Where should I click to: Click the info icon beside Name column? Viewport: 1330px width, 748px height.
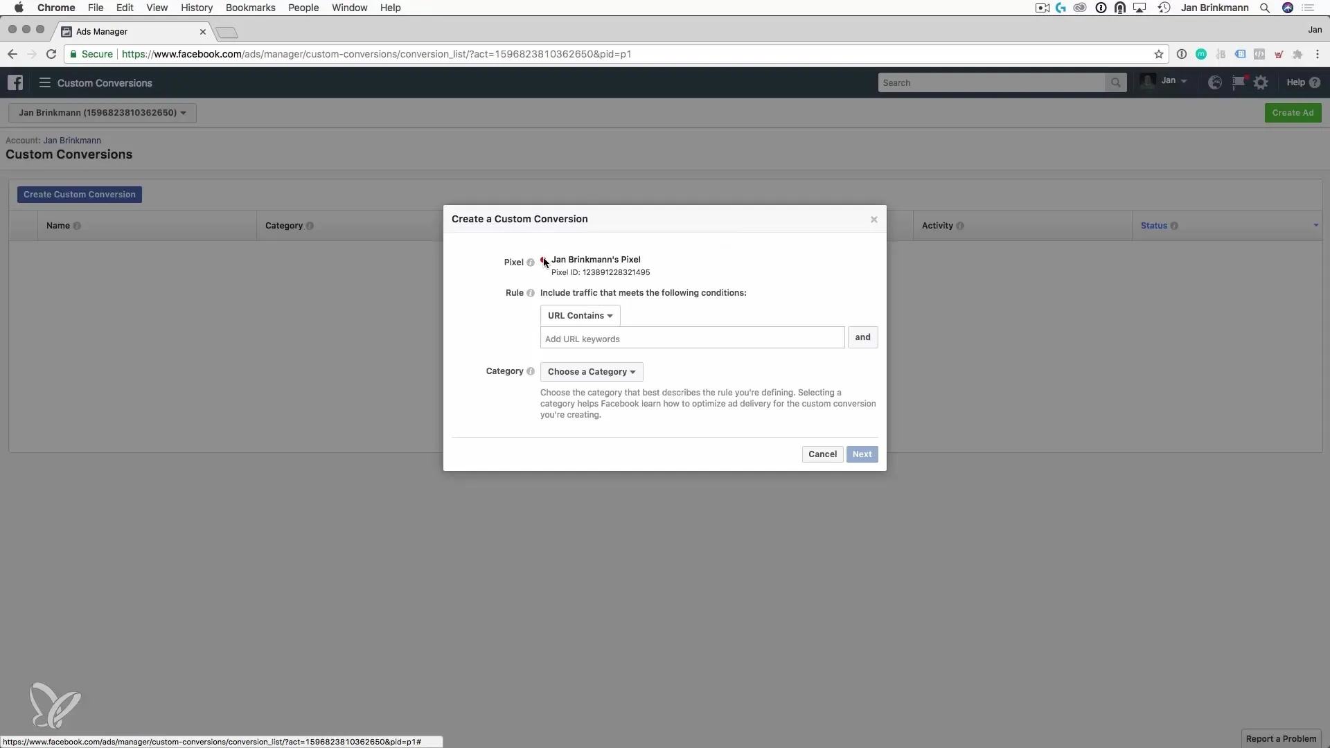[77, 226]
